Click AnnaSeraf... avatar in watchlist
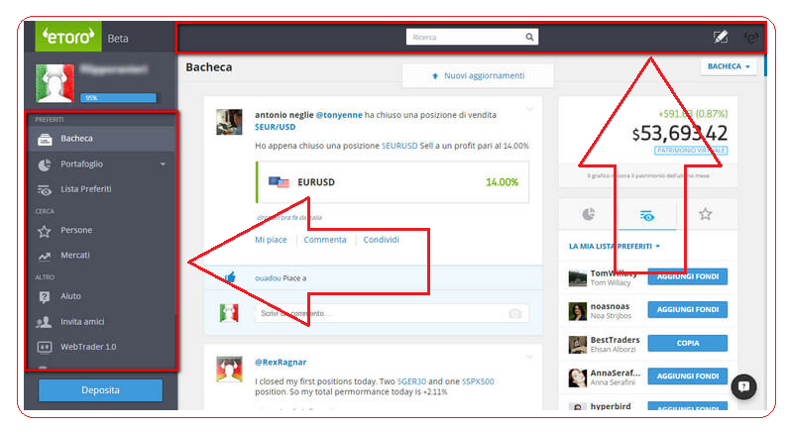The height and width of the screenshot is (432, 790). [578, 378]
